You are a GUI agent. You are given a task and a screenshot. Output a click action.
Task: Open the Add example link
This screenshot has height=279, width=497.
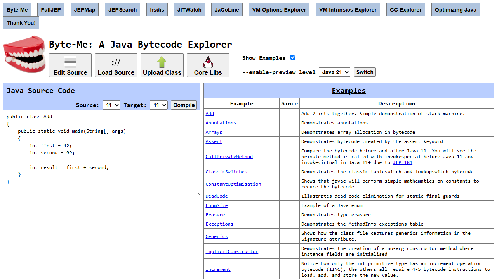210,114
